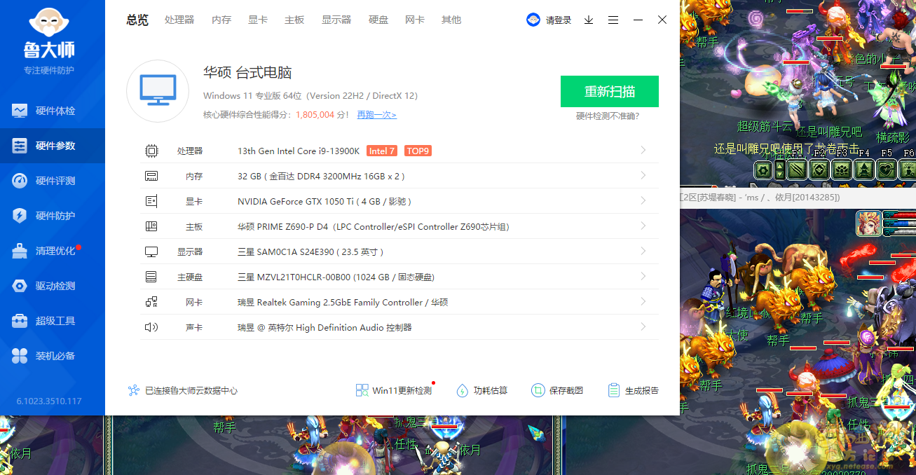Image resolution: width=916 pixels, height=475 pixels.
Task: Click the F4 tree skill icon in game
Action: tap(864, 170)
